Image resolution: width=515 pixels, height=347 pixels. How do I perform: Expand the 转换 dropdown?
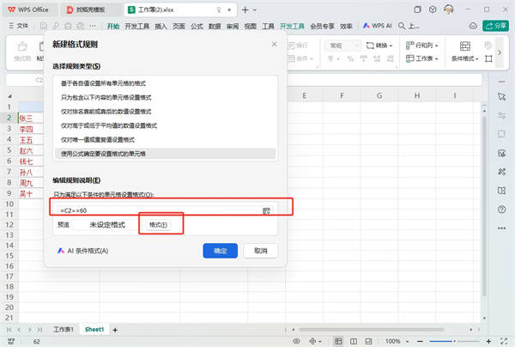click(379, 46)
